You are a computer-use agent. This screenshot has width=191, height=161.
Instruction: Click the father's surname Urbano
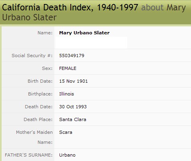pyautogui.click(x=67, y=155)
